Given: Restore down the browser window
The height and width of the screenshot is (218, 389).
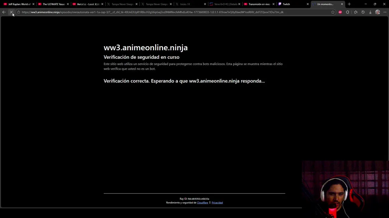Looking at the screenshot, I should point(375,4).
